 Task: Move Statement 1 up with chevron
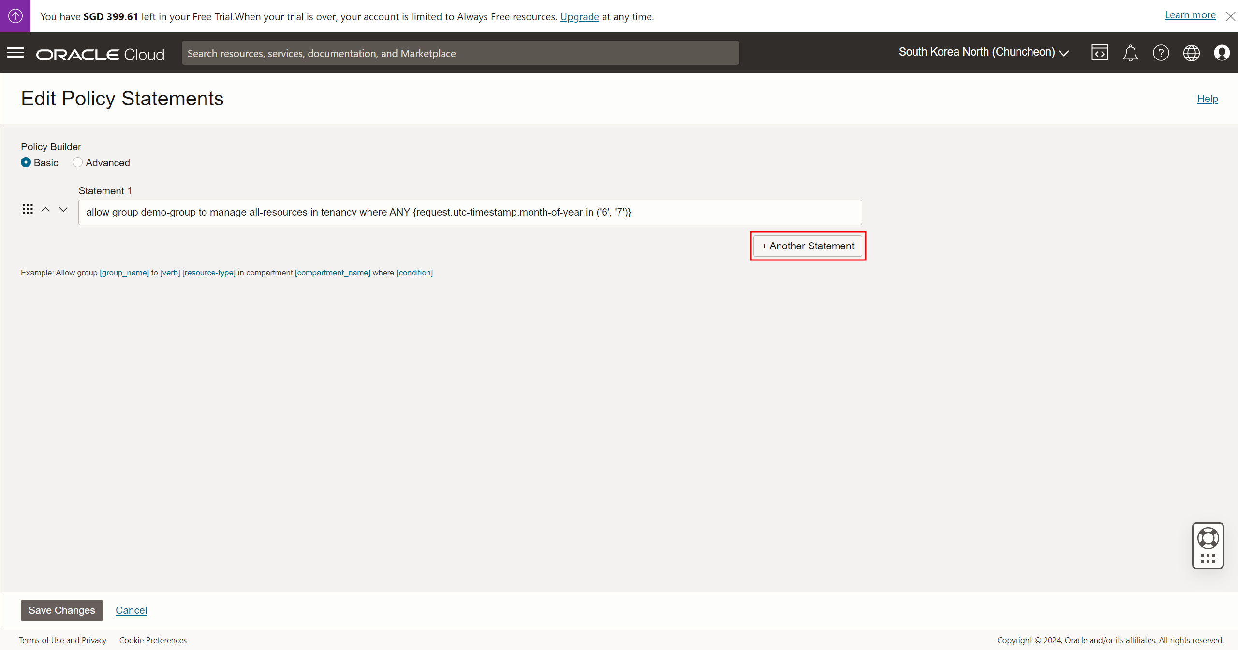tap(45, 209)
